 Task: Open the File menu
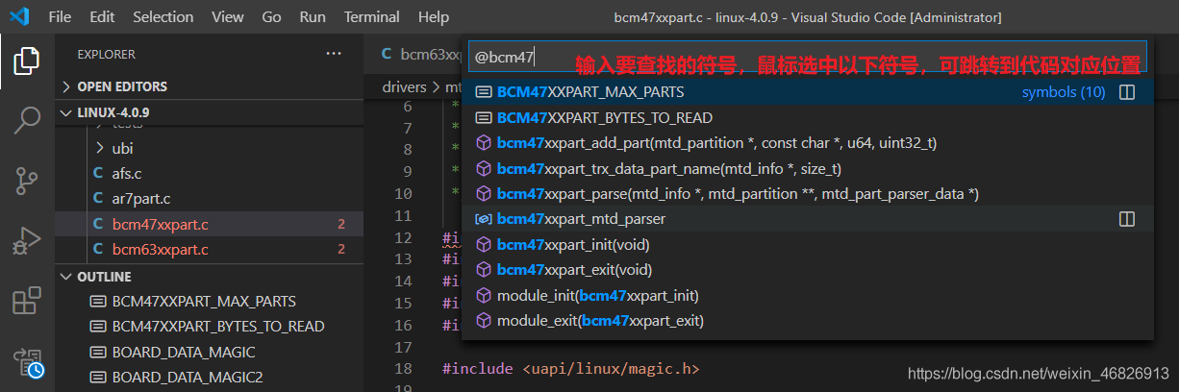[59, 17]
